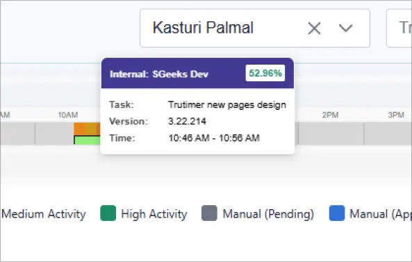Expand the Kasturi Palmal dropdown arrow

click(345, 28)
